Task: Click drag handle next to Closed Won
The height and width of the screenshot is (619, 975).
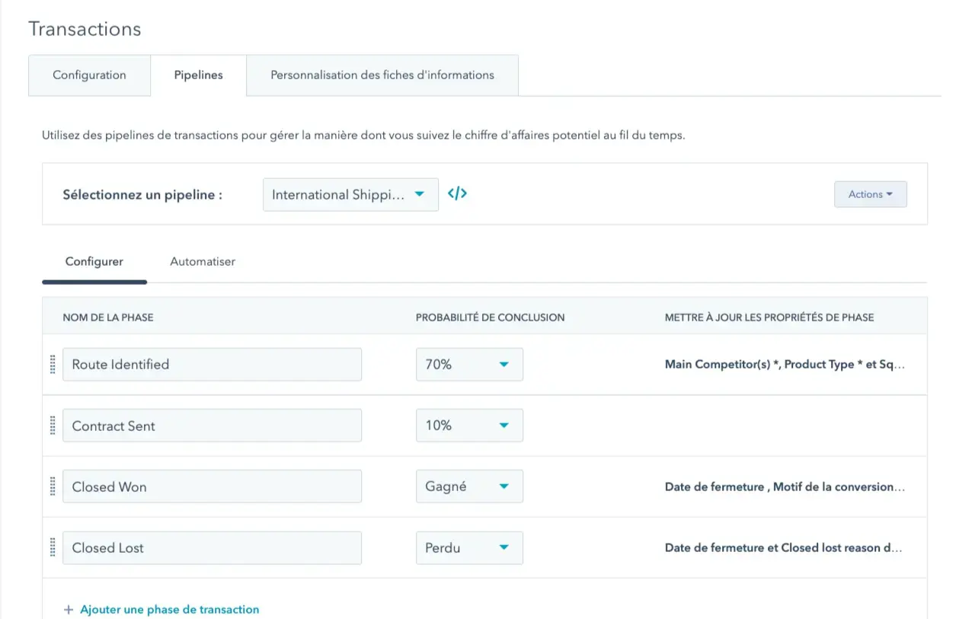Action: click(x=53, y=487)
